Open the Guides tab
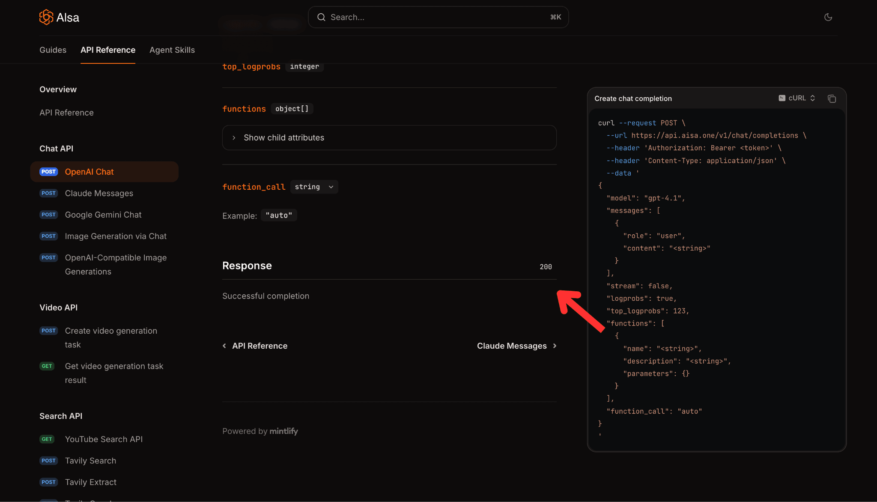The width and height of the screenshot is (877, 502). (x=53, y=50)
